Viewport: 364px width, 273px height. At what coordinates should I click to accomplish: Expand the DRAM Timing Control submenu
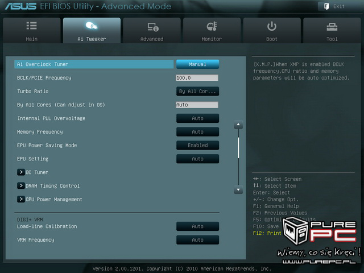(48, 186)
